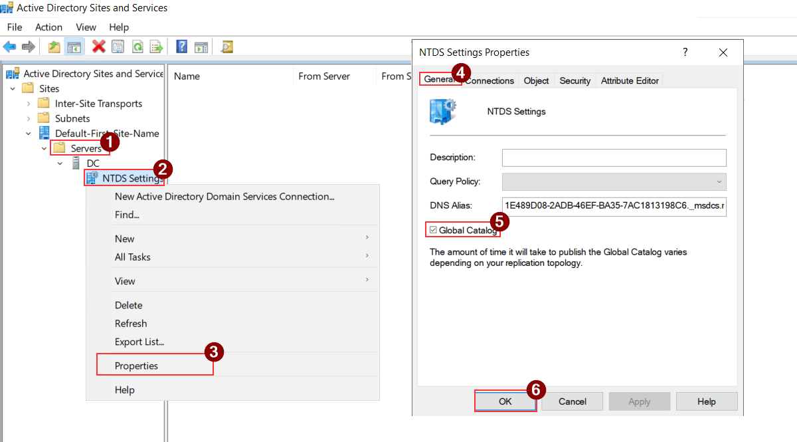Click the Forward navigation arrow icon
797x442 pixels.
27,47
